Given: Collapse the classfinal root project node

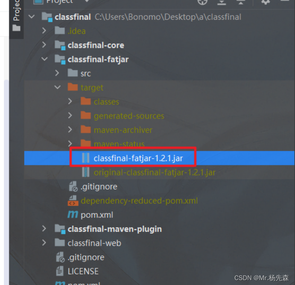Looking at the screenshot, I should click(32, 17).
